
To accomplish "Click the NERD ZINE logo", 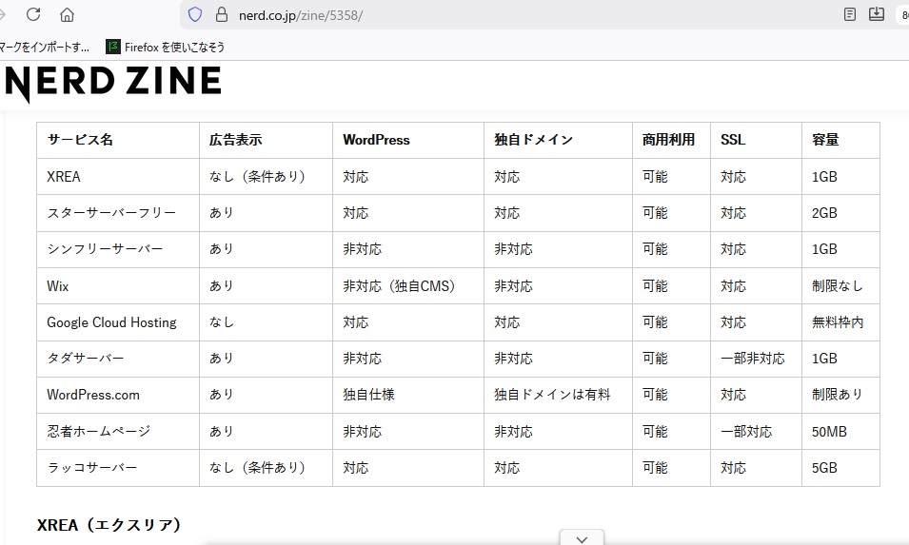I will coord(112,84).
